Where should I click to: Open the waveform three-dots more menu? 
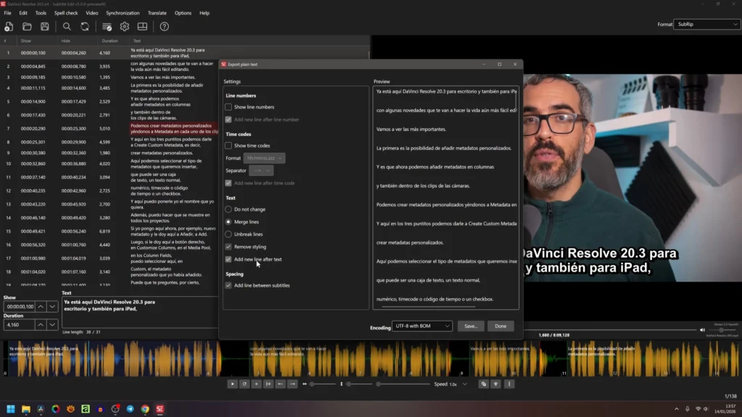[x=509, y=384]
